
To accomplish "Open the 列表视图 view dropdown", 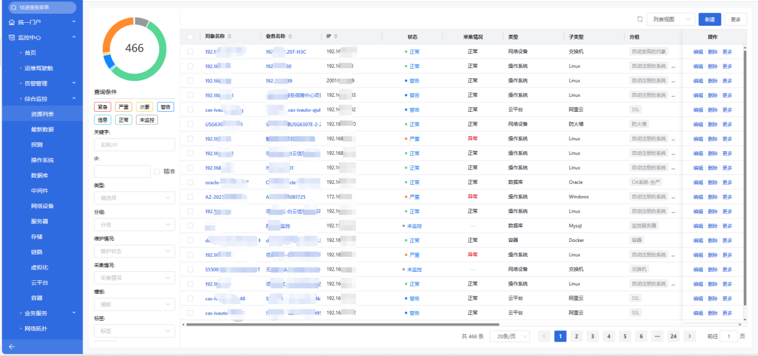I will point(671,20).
